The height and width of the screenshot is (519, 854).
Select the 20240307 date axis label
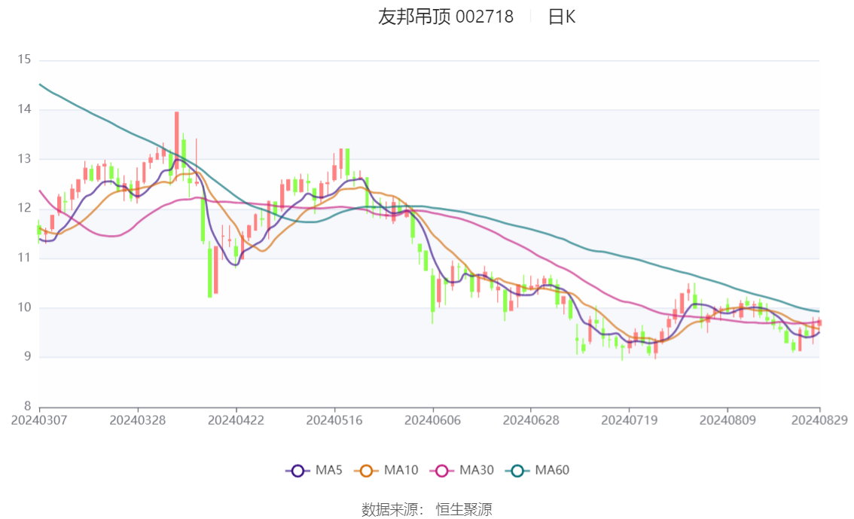[x=39, y=420]
